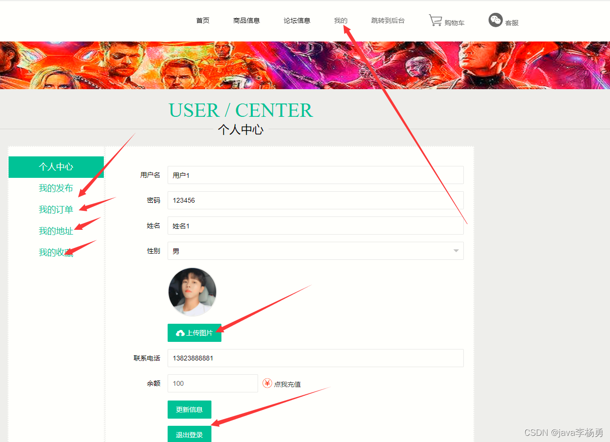Click the 退出登录 button

[x=190, y=434]
